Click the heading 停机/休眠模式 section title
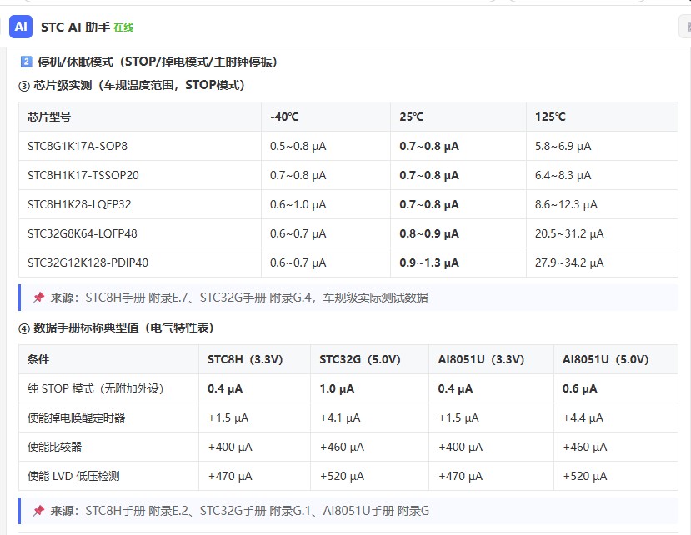The width and height of the screenshot is (691, 535). click(158, 62)
